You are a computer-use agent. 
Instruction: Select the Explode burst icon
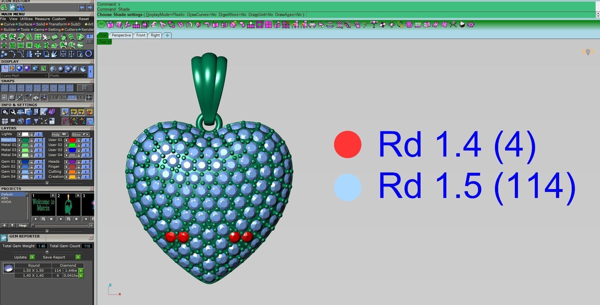click(55, 54)
